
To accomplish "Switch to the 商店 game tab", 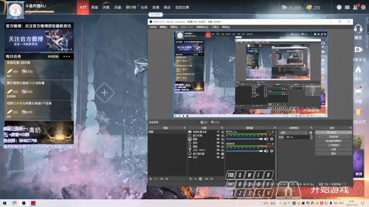I will 167,7.
